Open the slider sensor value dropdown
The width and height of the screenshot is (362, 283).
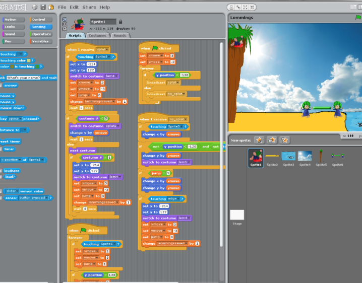(18, 191)
